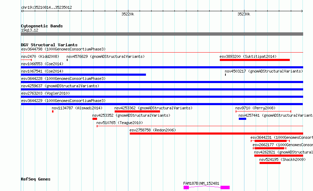Open nsv4262821 gnomAD label
Viewport: 313px width, 191px height.
(x=283, y=152)
